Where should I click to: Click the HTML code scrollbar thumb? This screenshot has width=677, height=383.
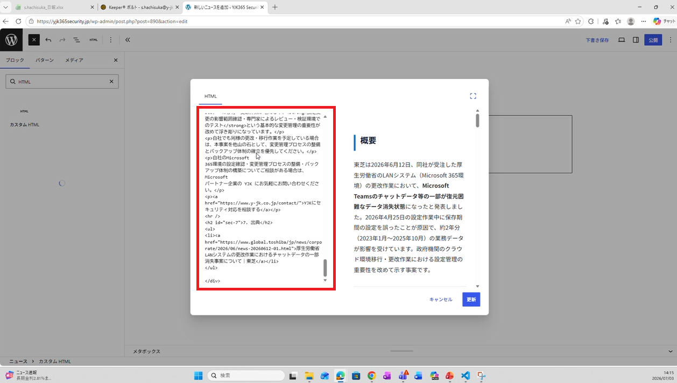[x=325, y=268]
